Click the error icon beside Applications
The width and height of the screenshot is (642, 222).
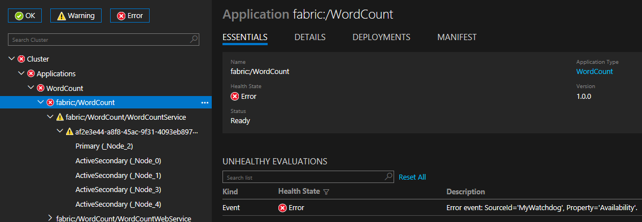31,74
